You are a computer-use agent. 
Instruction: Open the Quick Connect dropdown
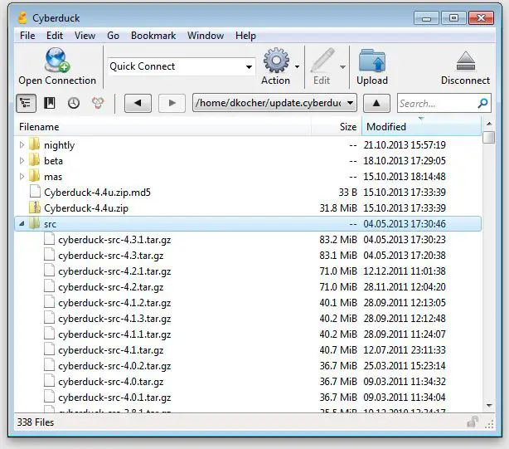(x=249, y=67)
